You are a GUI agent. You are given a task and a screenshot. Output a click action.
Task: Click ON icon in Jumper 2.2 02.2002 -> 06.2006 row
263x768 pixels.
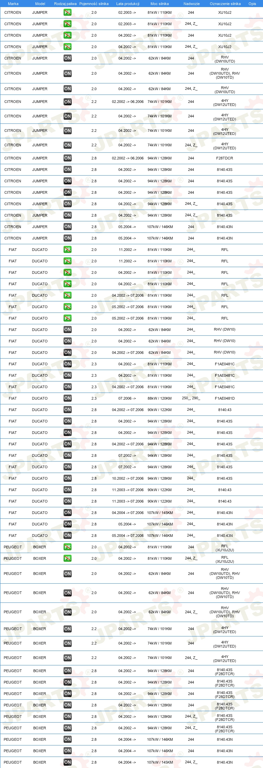tap(68, 102)
